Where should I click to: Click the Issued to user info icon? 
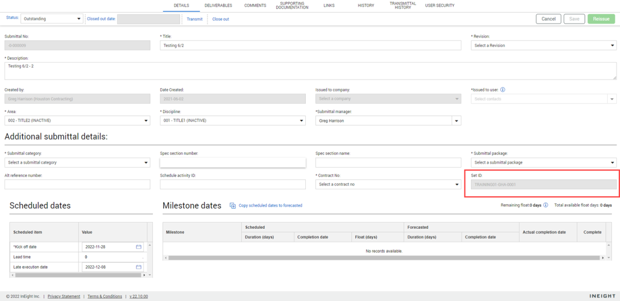click(x=503, y=90)
